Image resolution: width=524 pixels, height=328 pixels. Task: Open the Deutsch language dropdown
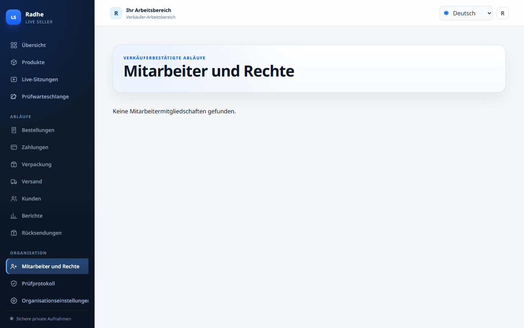pos(466,13)
